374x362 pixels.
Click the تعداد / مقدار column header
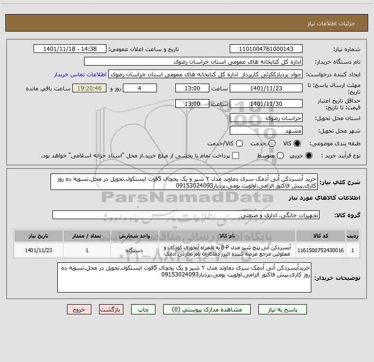coord(87,236)
